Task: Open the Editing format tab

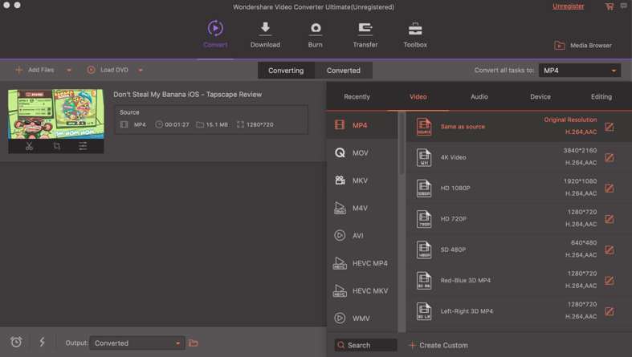Action: click(x=601, y=96)
